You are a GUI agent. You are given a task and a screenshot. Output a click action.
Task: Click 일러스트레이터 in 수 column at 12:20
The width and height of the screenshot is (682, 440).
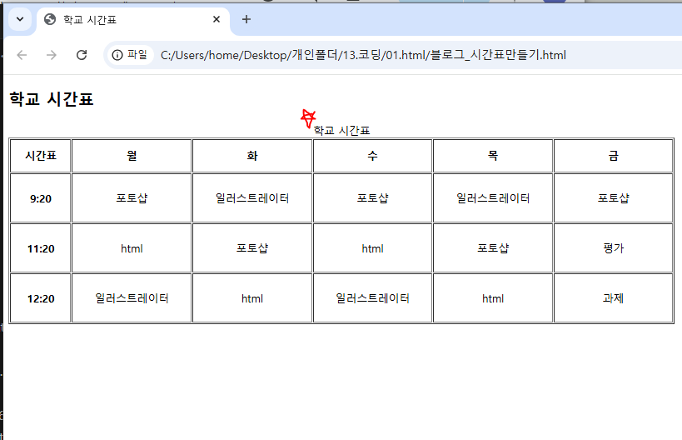point(372,298)
